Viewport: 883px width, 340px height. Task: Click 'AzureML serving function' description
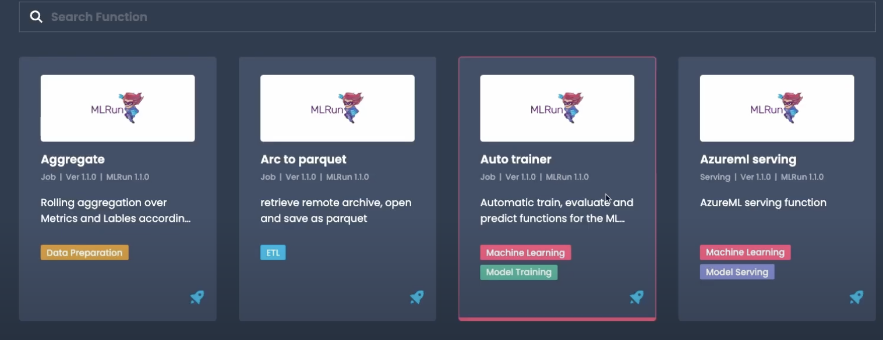tap(763, 203)
